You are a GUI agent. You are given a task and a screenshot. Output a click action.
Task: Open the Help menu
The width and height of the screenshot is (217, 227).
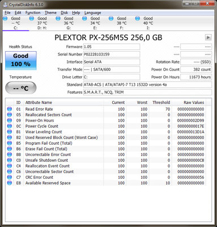tap(76, 12)
